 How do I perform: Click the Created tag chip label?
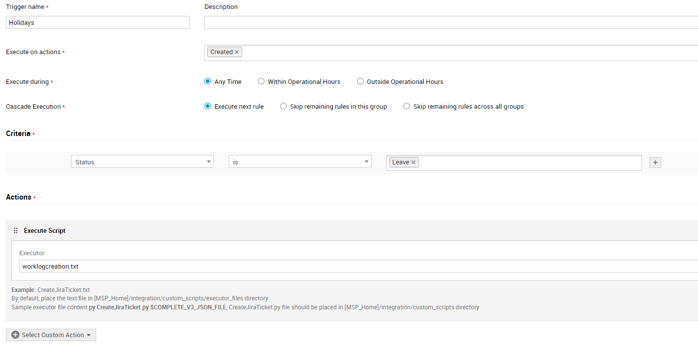coord(221,52)
